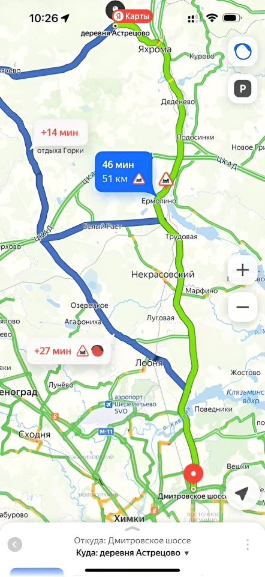Zoom in with plus button
The height and width of the screenshot is (577, 265).
click(x=242, y=270)
